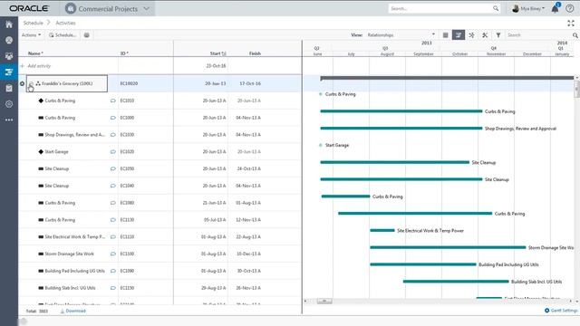580x326 pixels.
Task: Select the Gantt chart view icon
Action: tap(459, 35)
